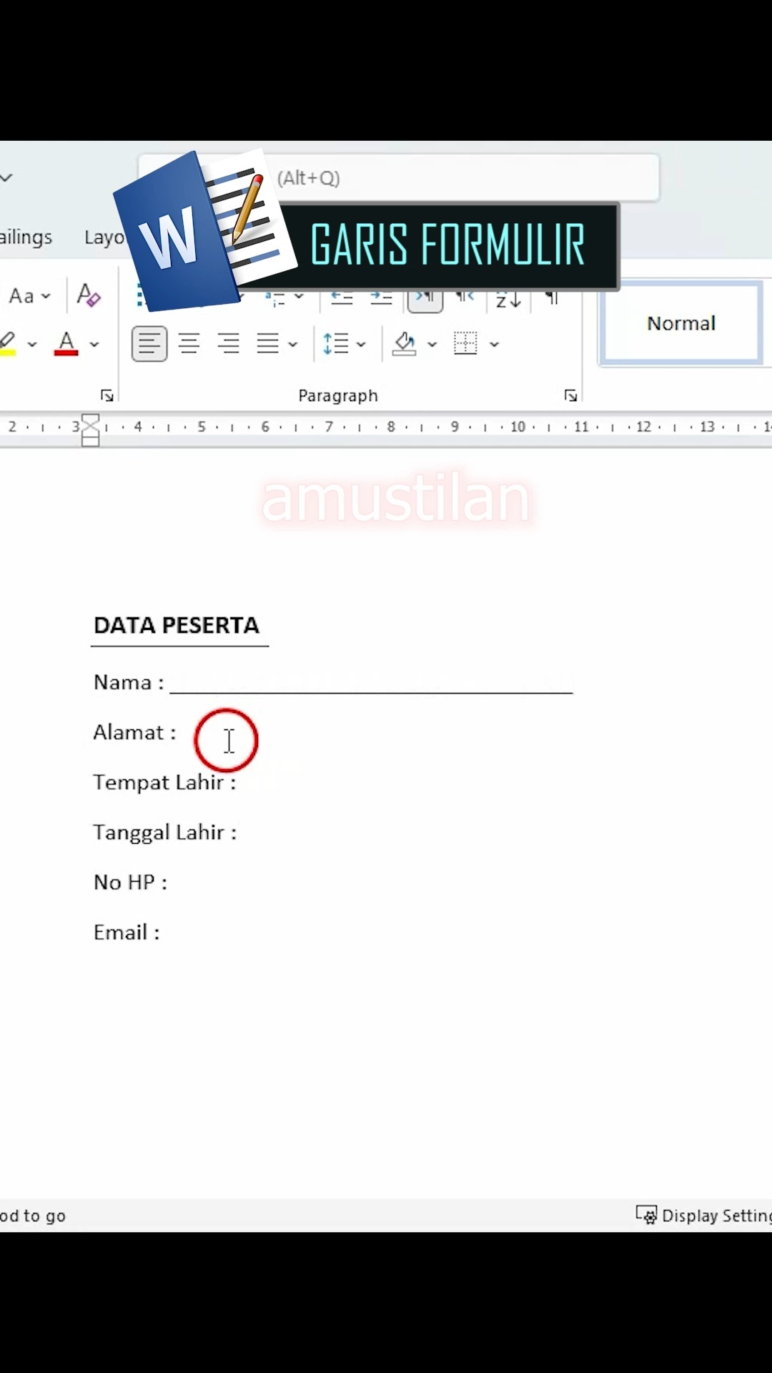Open Font settings dialog launcher
Viewport: 772px width, 1373px height.
click(107, 395)
